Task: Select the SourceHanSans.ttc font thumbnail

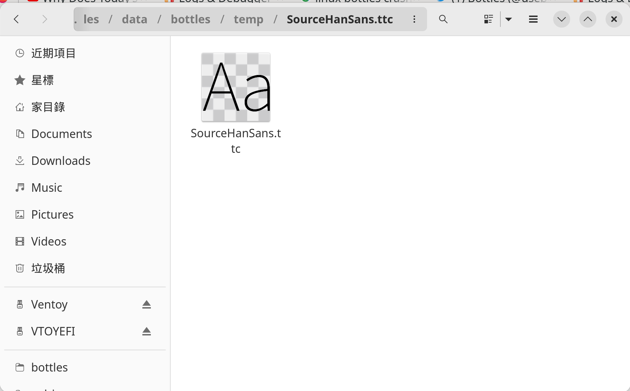Action: coord(235,87)
